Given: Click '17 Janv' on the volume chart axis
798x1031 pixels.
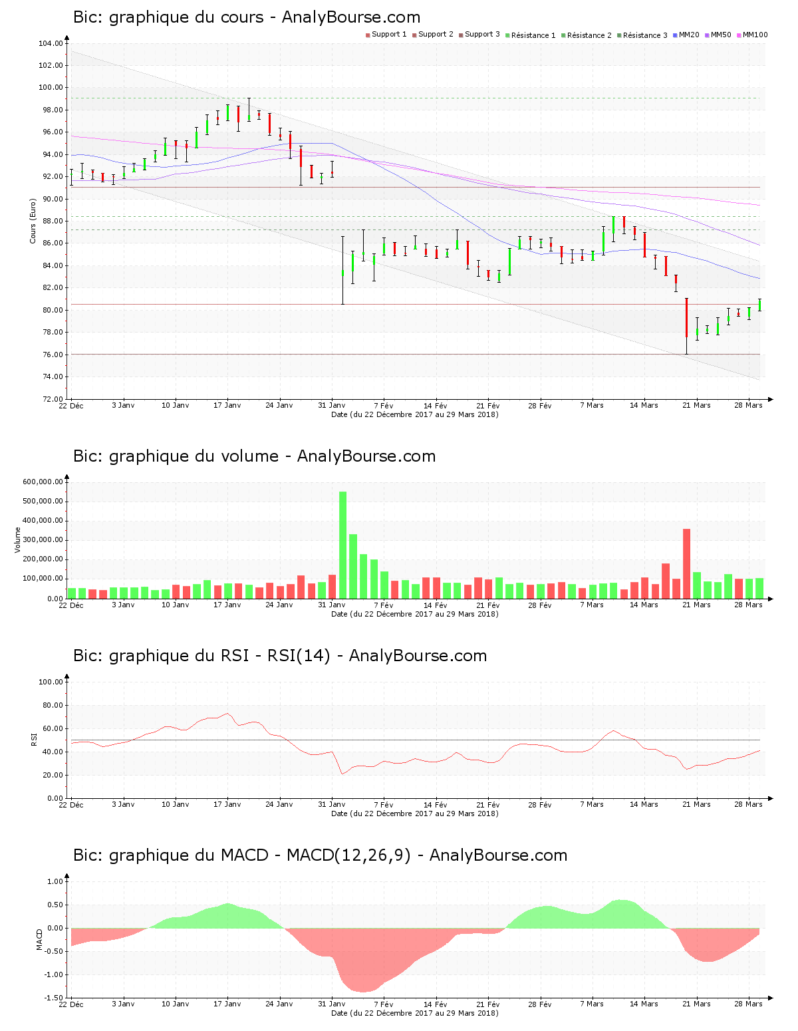Looking at the screenshot, I should [227, 605].
